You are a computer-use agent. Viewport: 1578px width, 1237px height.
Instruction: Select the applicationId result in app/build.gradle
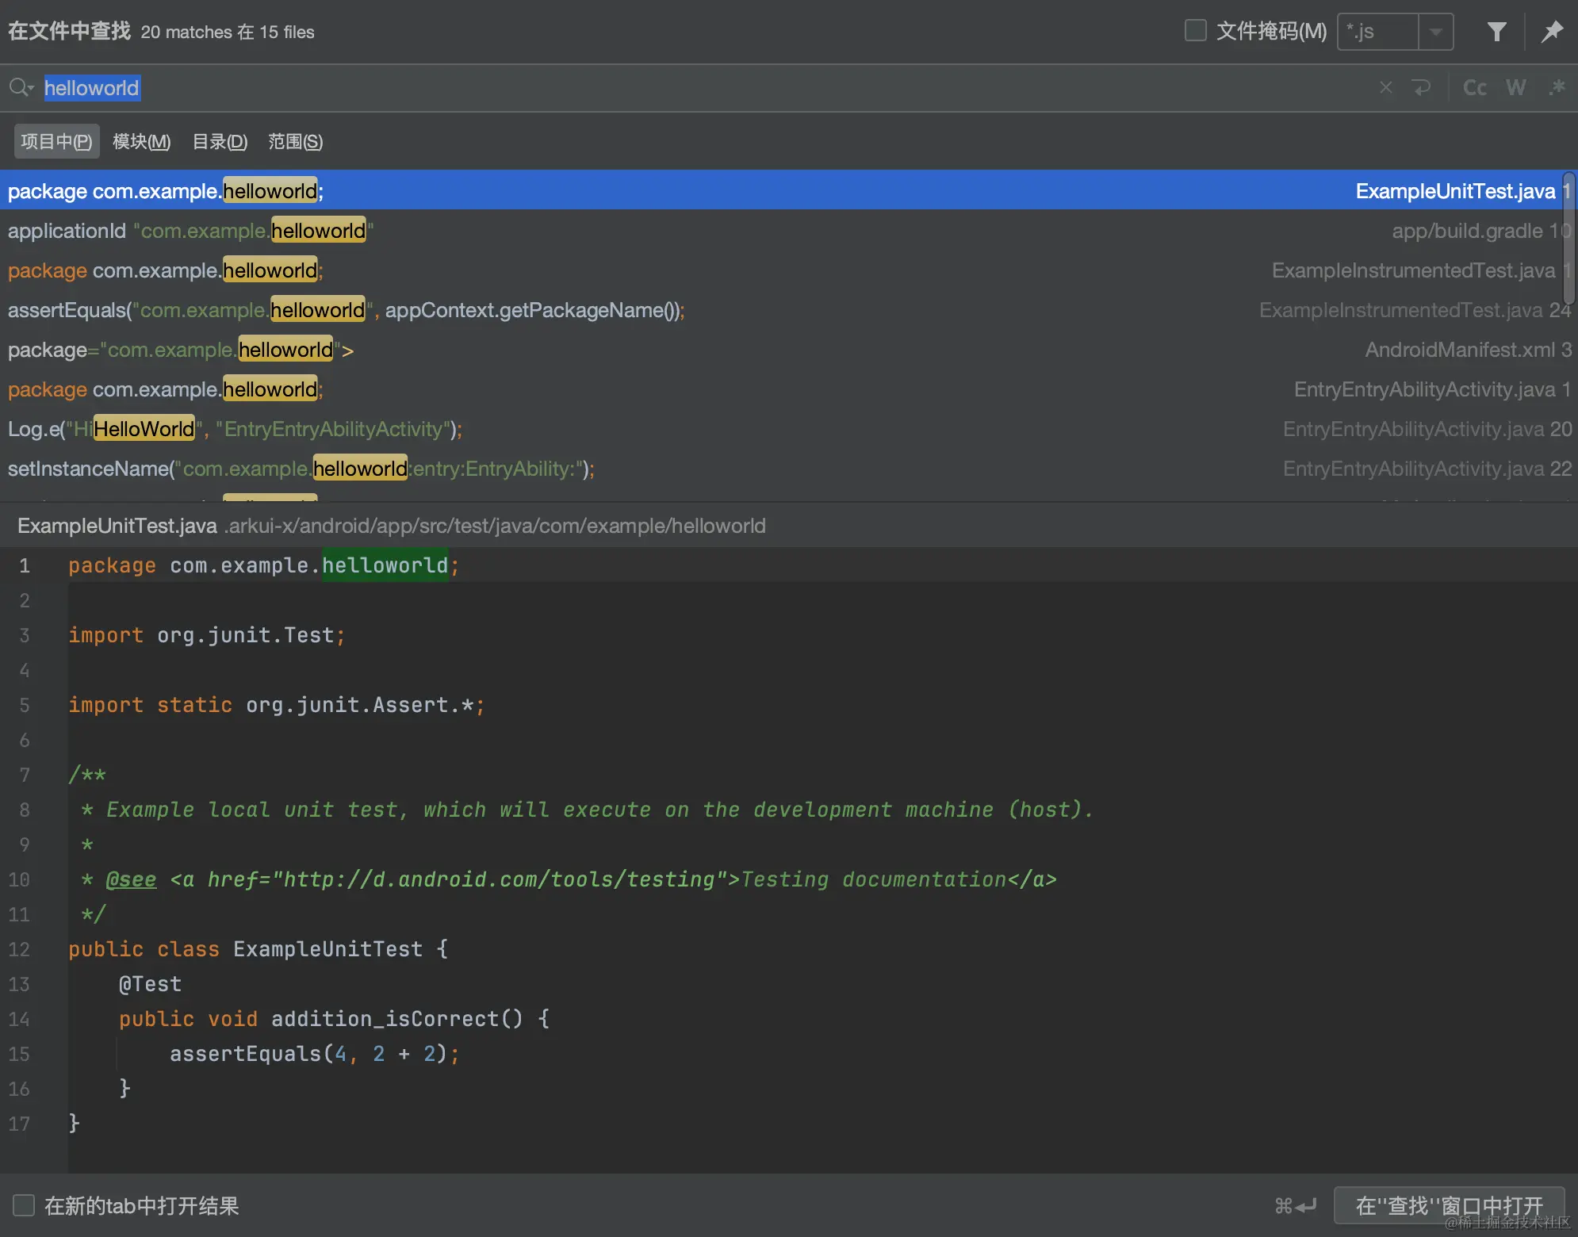(x=781, y=230)
